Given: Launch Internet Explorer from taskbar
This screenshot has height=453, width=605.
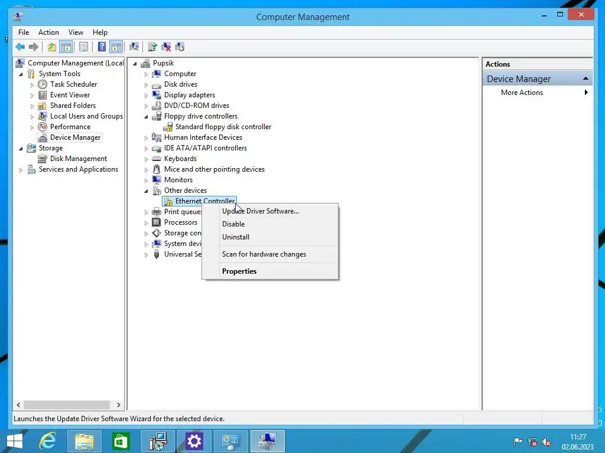Looking at the screenshot, I should (x=48, y=441).
